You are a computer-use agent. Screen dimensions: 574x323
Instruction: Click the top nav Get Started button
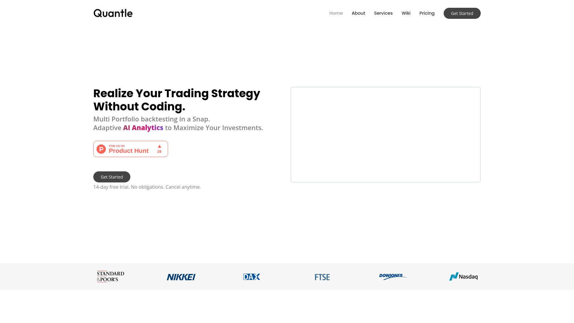pyautogui.click(x=462, y=13)
